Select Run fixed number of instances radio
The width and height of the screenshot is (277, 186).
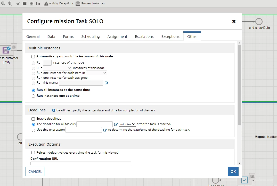(x=33, y=63)
